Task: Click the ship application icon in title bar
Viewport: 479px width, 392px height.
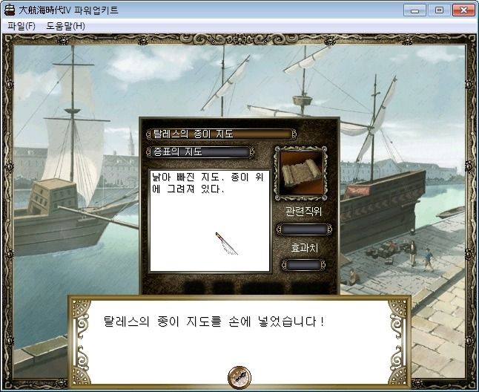Action: tap(10, 10)
